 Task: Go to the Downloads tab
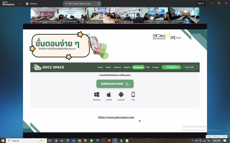click(138, 67)
